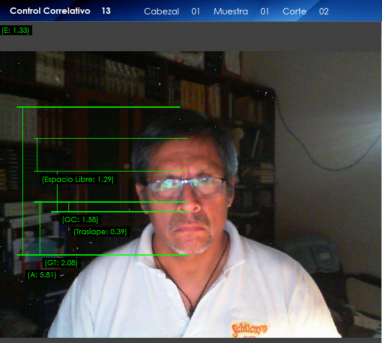Click the Control Correlativo header label
This screenshot has height=343, width=382.
[50, 11]
